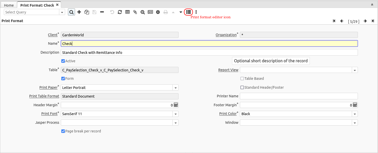Uncheck the Active checkbox
The image size is (378, 153).
tap(63, 61)
